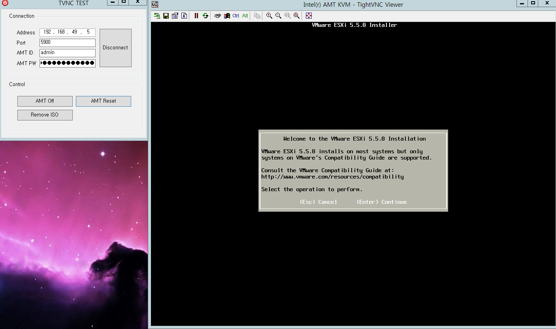Zoom out with the minus magnifier
Image resolution: width=556 pixels, height=329 pixels.
click(x=278, y=16)
